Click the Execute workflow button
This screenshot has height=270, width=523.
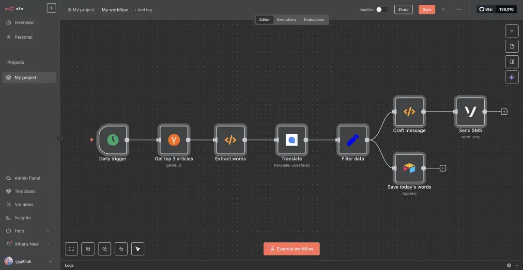pos(292,249)
